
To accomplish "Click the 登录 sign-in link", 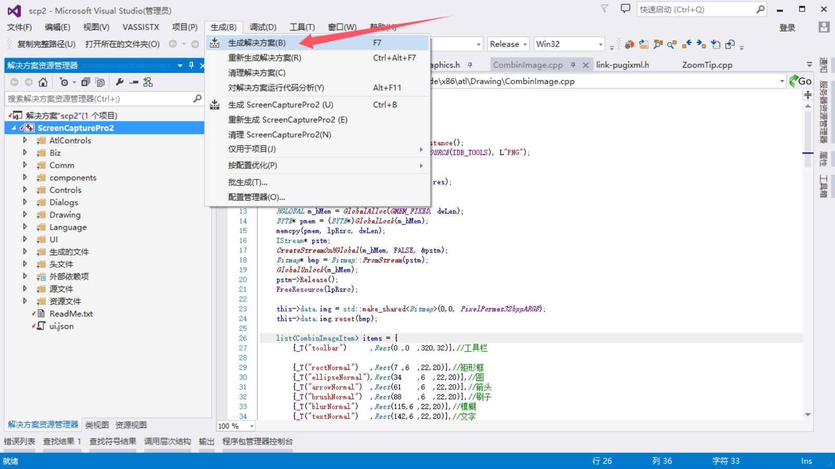I will pyautogui.click(x=787, y=28).
